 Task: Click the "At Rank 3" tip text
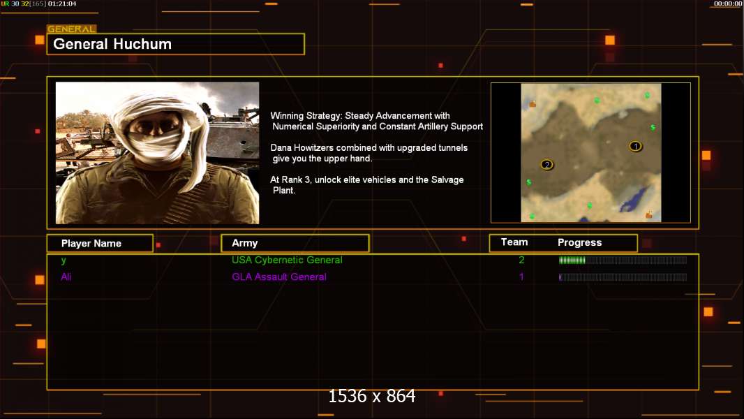coord(367,184)
